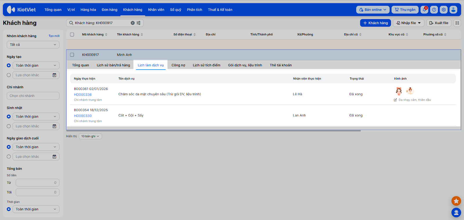
Task: Open the Thu ngân cashier button
Action: pyautogui.click(x=405, y=10)
